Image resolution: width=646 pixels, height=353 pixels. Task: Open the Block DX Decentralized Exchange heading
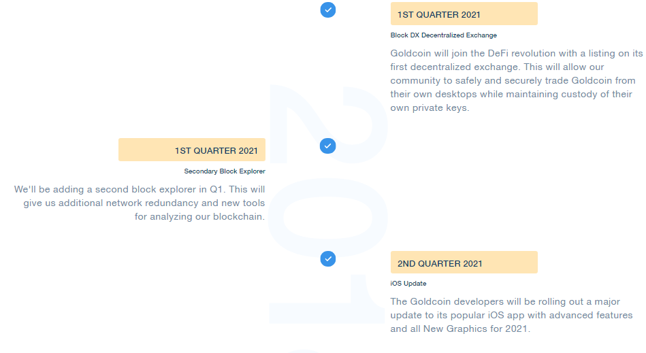[x=443, y=35]
